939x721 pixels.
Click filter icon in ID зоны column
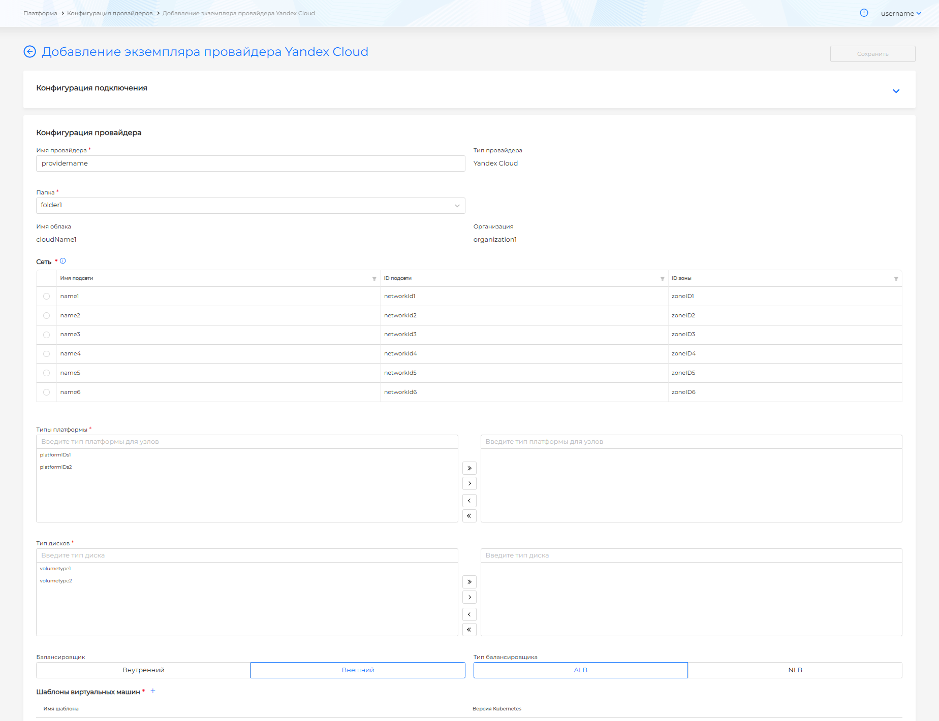[x=896, y=279]
